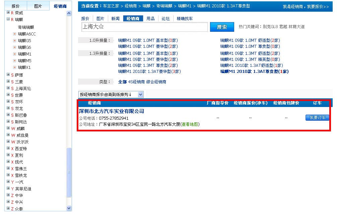Select 瑞麒M1 in the brand tree
Viewport: 337px width, 215px height.
pyautogui.click(x=24, y=54)
